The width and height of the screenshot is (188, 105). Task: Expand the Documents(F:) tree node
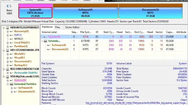pyautogui.click(x=8, y=62)
